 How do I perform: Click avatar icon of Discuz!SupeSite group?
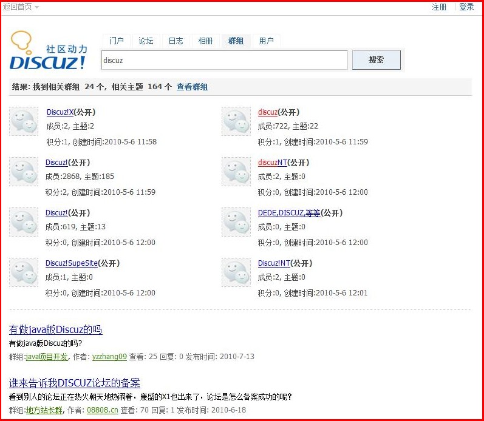tap(24, 272)
